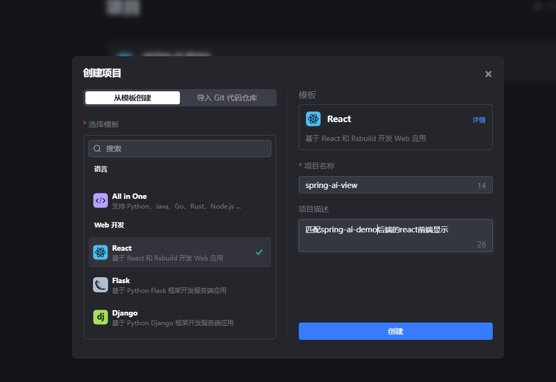Click '基于 Python Django 框架开发服务端应用' description
This screenshot has height=382, width=556.
click(173, 323)
